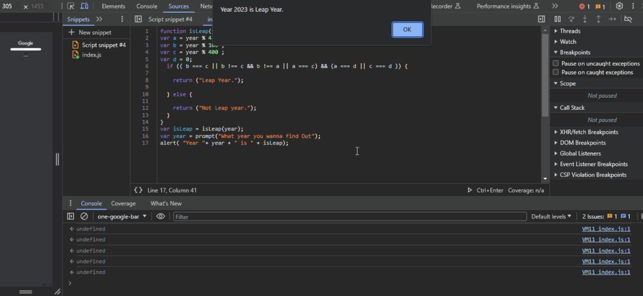Click the console prompt input line
Viewport: 643px width, 296px height.
(354, 283)
